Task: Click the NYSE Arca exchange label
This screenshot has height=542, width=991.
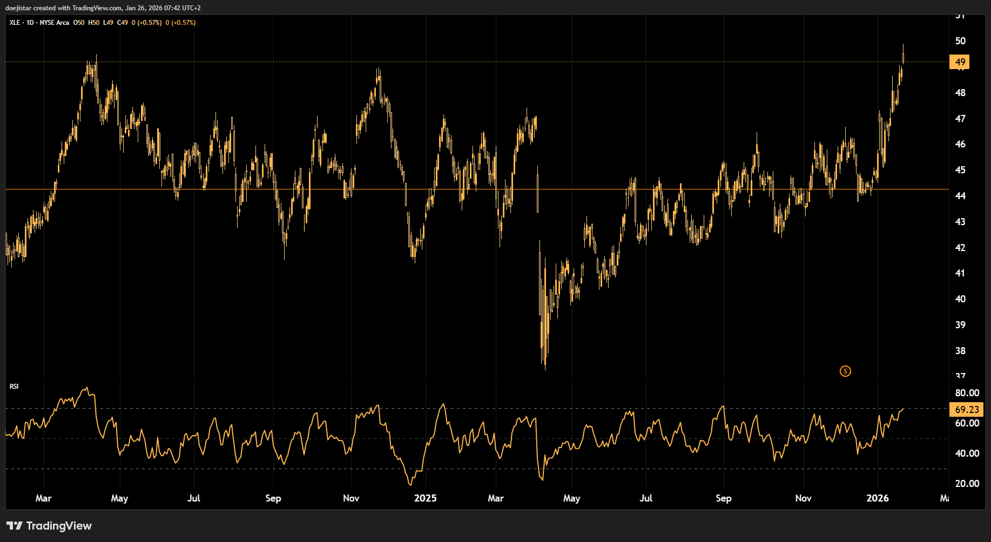Action: click(55, 23)
